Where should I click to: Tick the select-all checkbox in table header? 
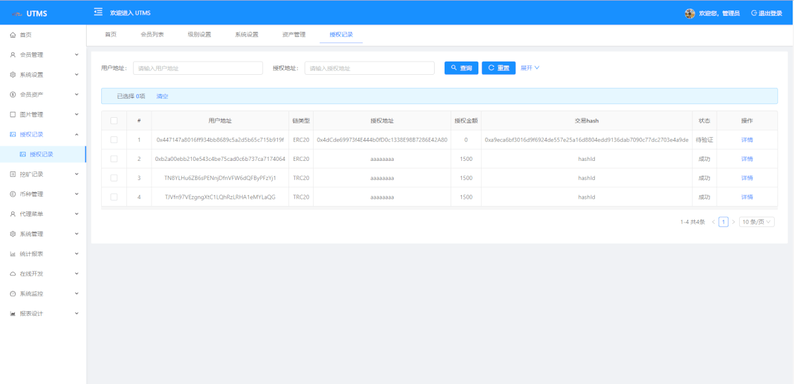114,120
